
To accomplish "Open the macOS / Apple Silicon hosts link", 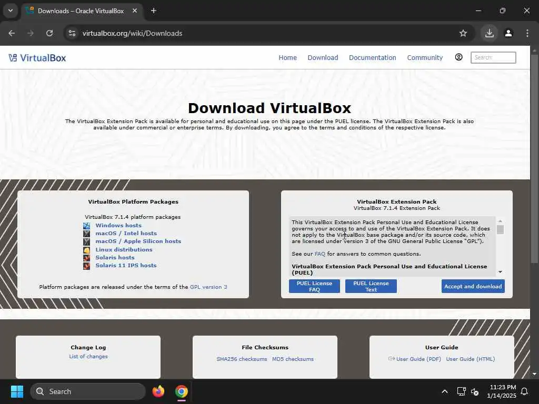I will (138, 241).
